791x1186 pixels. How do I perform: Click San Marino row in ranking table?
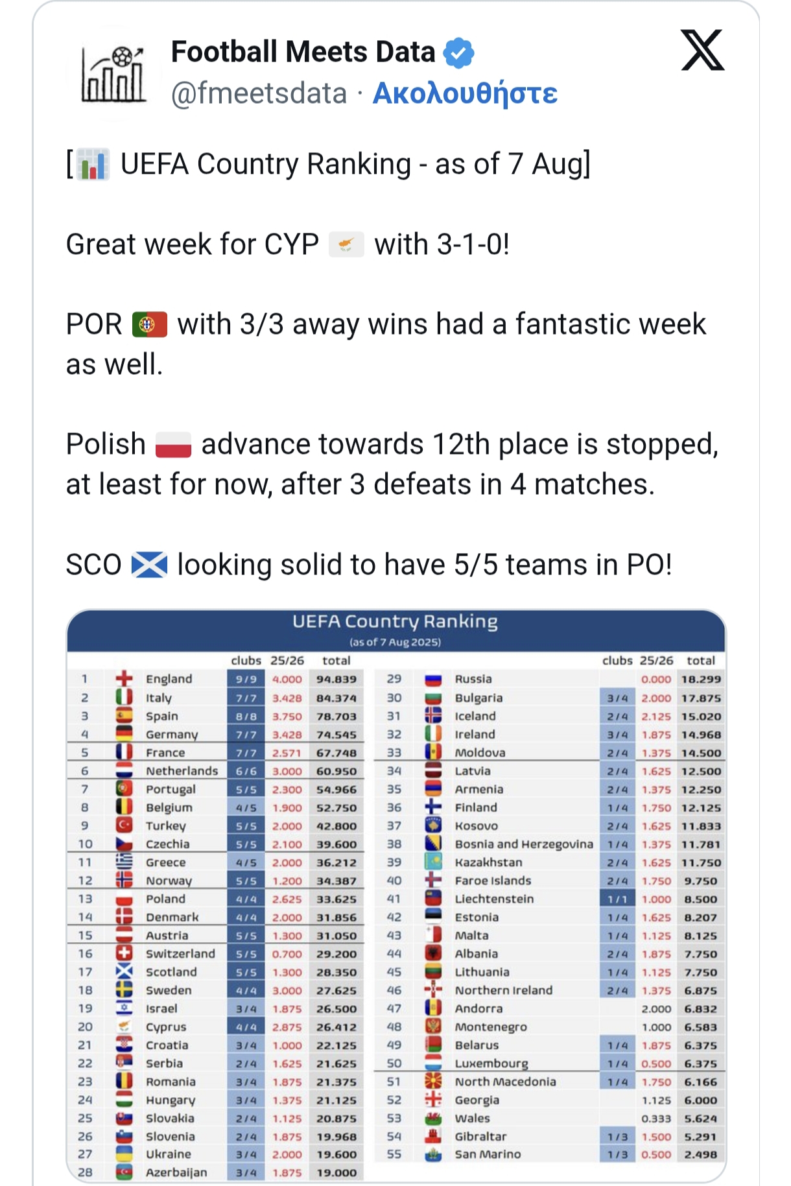coord(551,1155)
